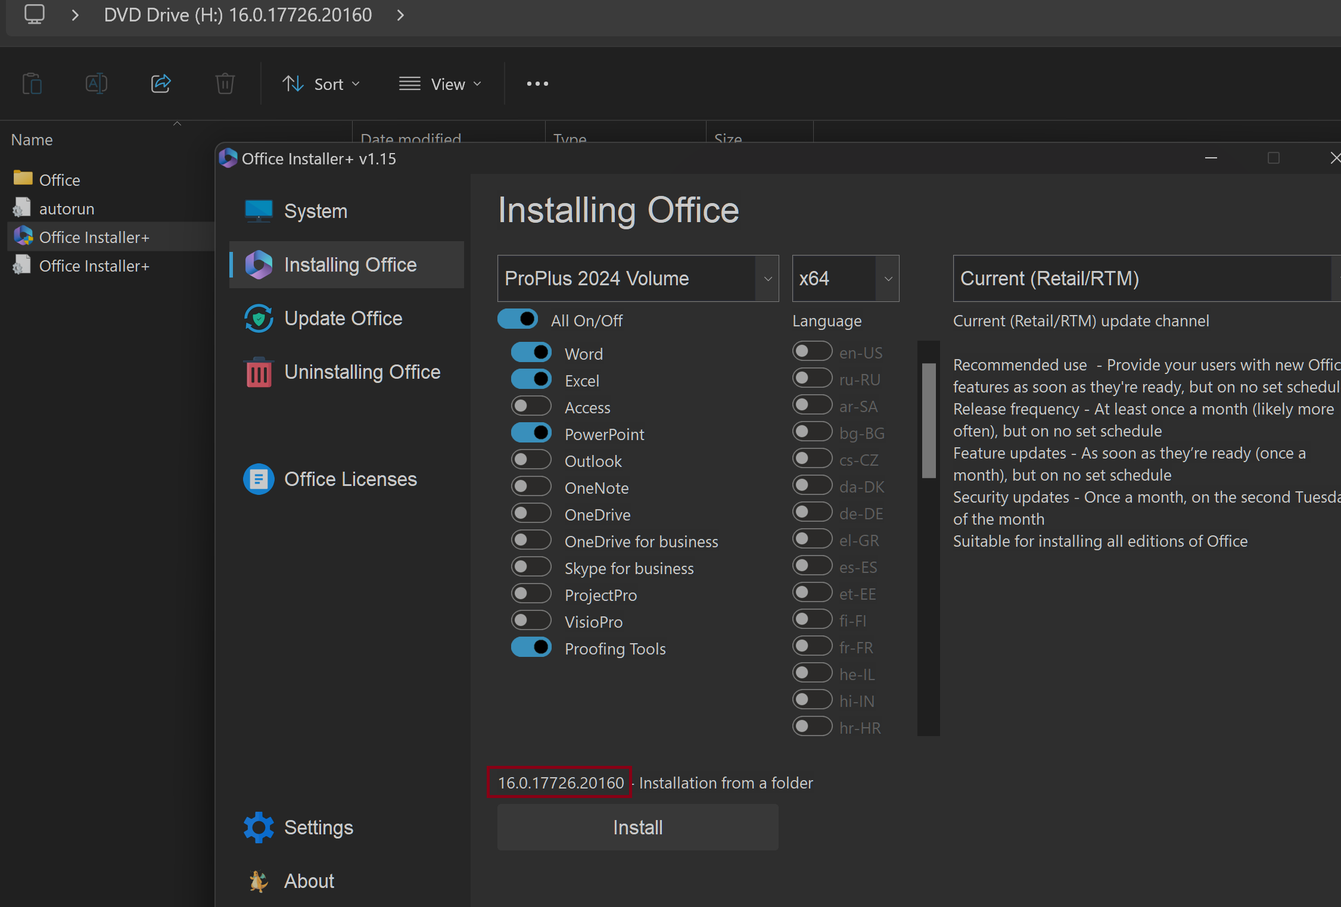The width and height of the screenshot is (1341, 907).
Task: Switch off the All On/Off master toggle
Action: pyautogui.click(x=518, y=319)
